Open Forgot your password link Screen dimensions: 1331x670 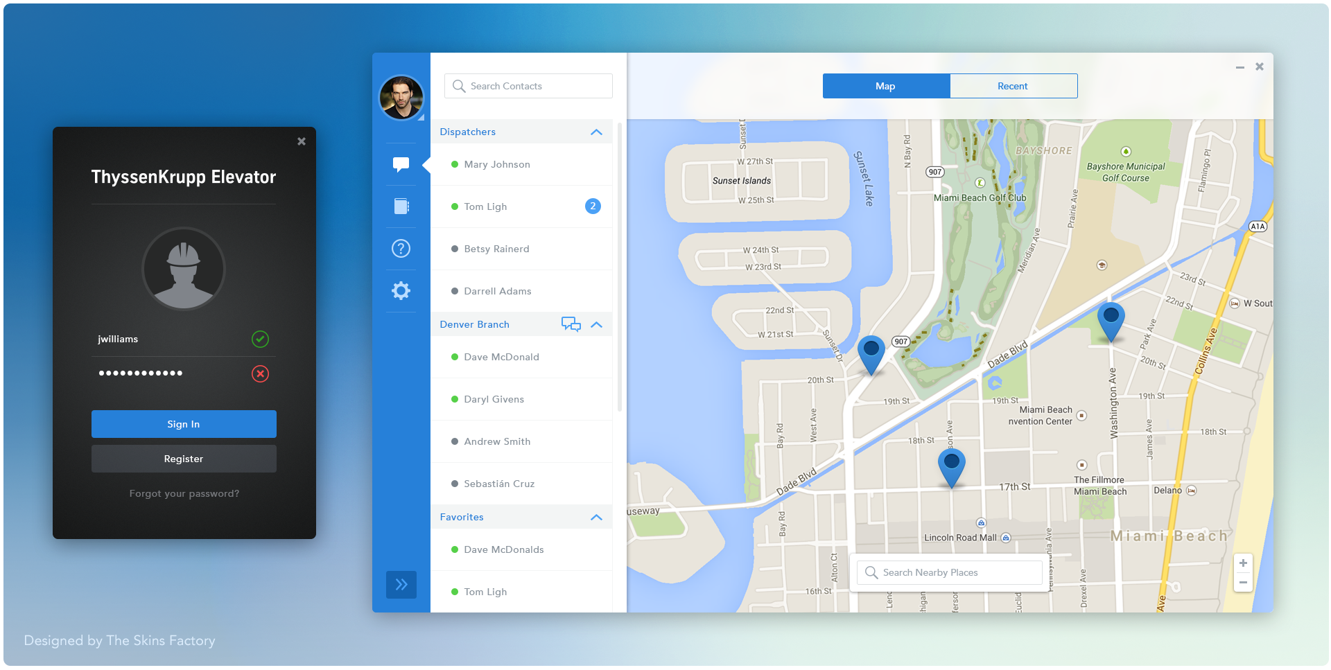point(184,493)
